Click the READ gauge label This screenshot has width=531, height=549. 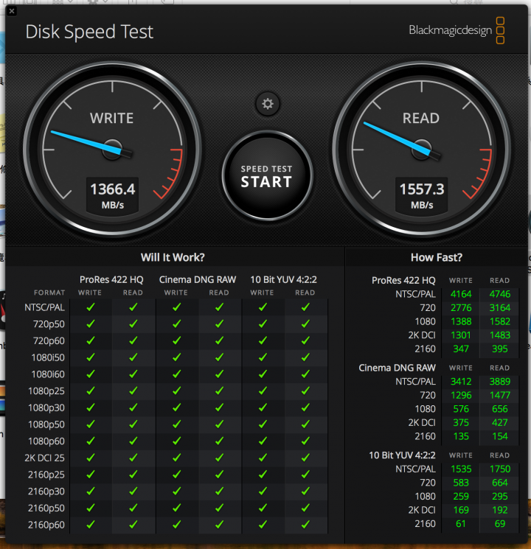pyautogui.click(x=421, y=119)
